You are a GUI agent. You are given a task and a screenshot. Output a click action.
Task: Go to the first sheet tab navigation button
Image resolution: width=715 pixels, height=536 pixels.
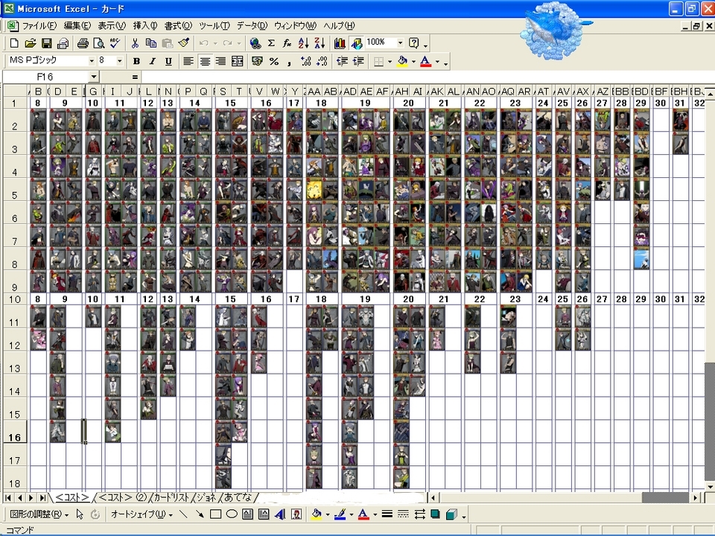coord(9,497)
